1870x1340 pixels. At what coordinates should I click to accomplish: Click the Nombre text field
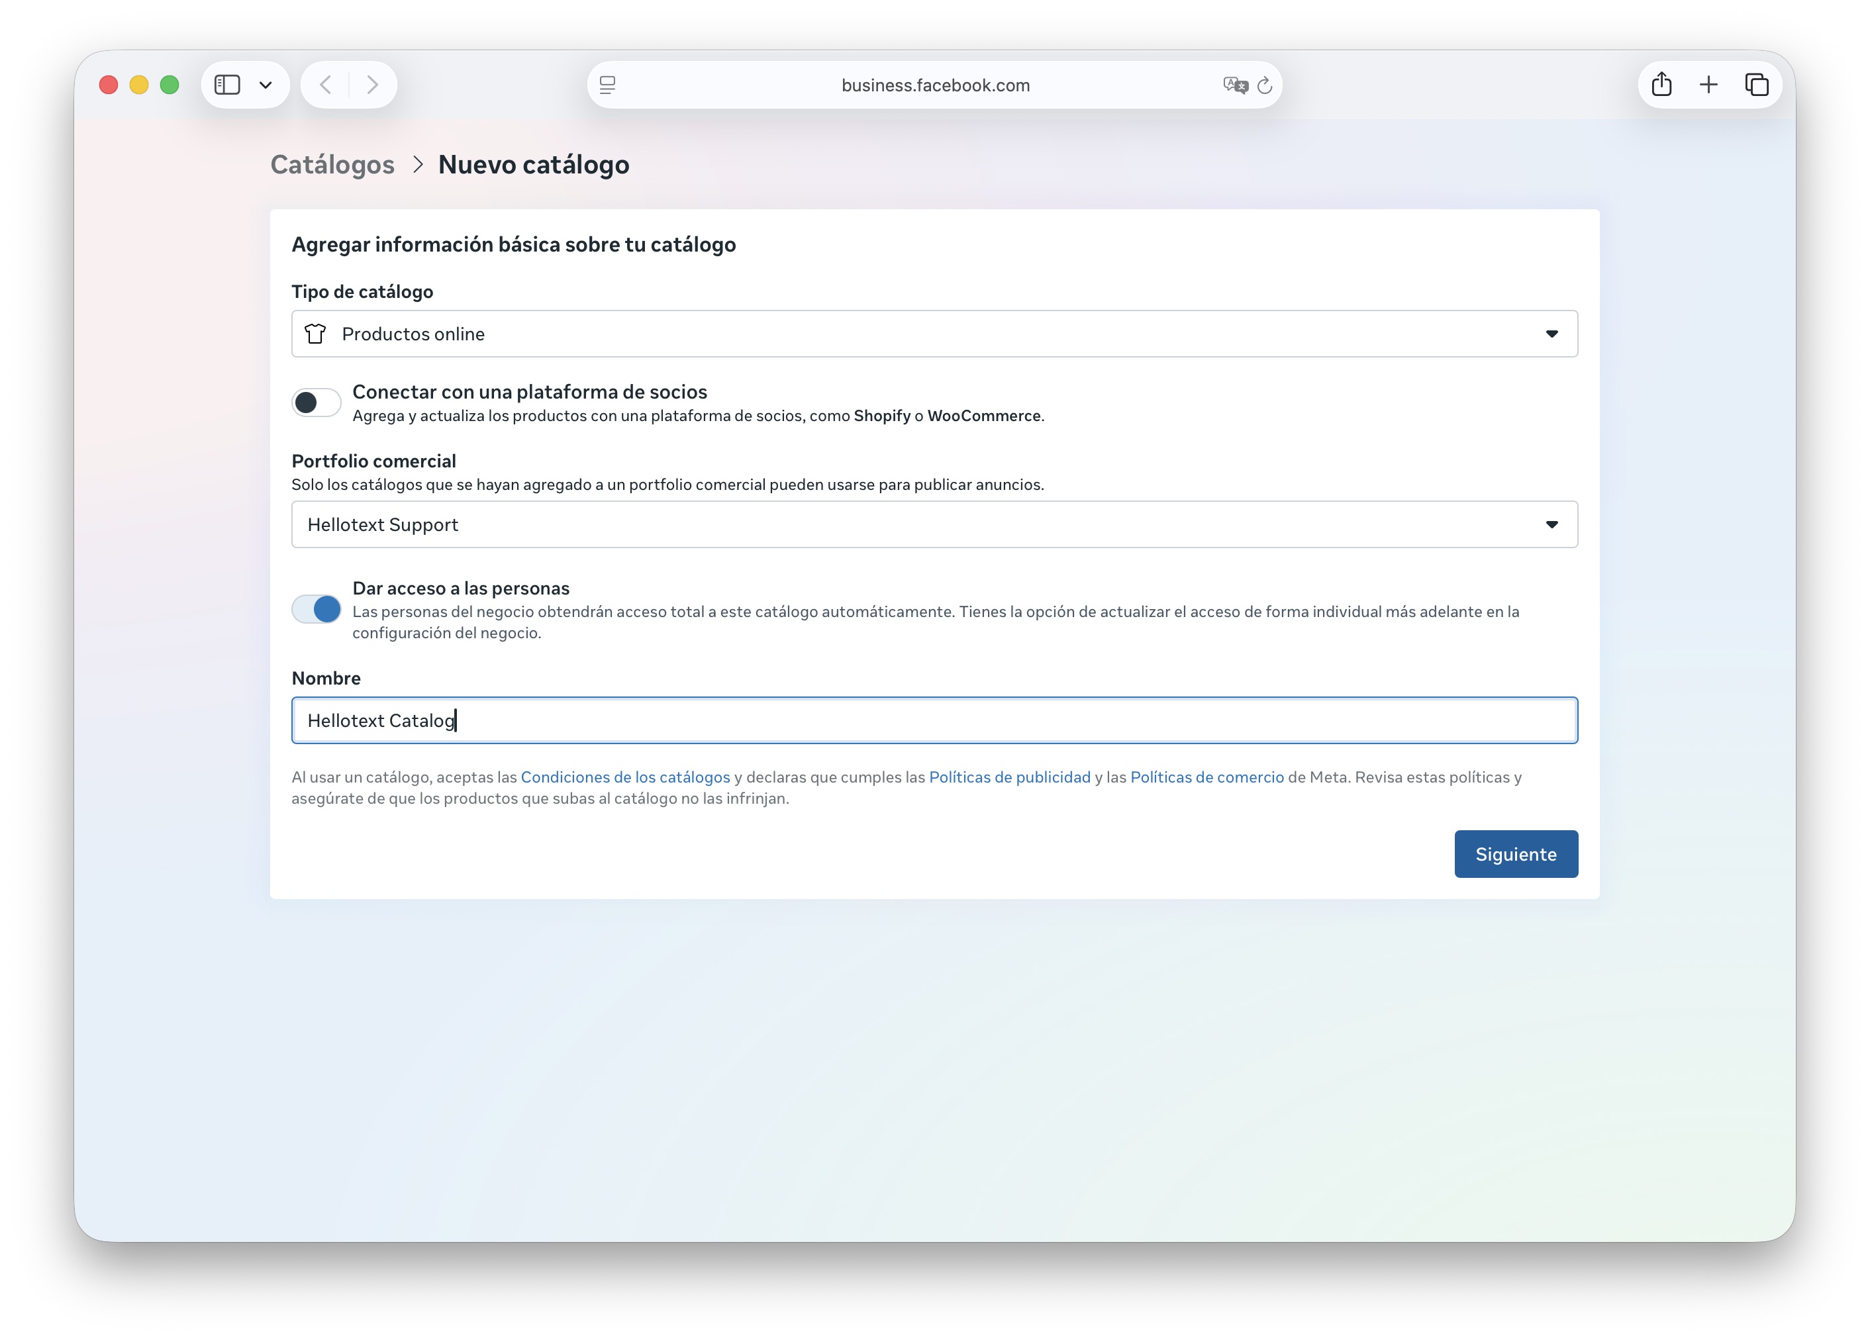(x=934, y=720)
